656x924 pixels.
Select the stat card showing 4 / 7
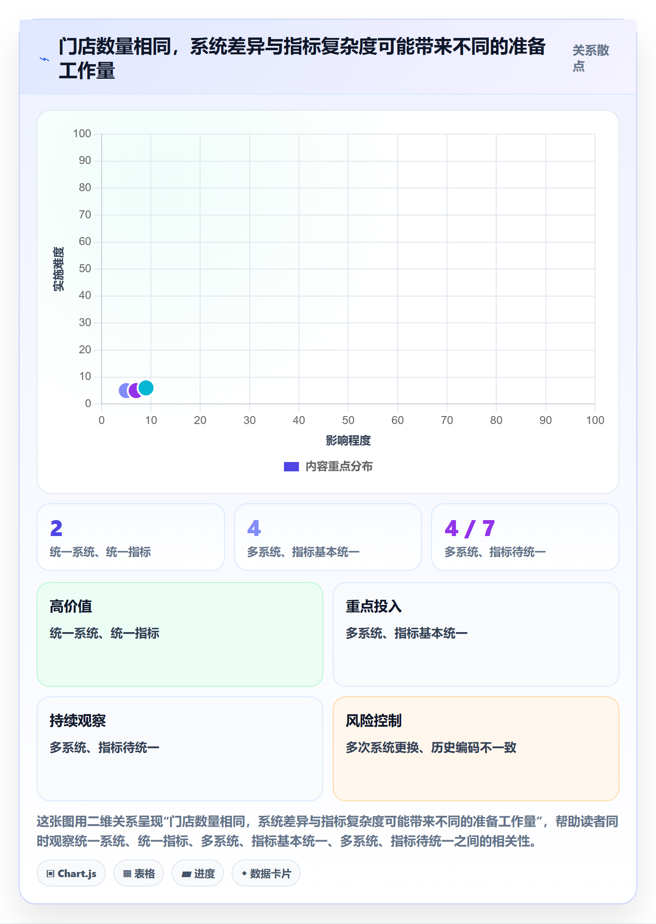(x=525, y=537)
